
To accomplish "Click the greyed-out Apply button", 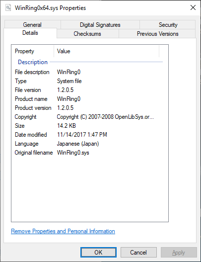I will pyautogui.click(x=179, y=253).
